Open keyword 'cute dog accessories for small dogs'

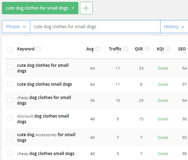(x=46, y=137)
